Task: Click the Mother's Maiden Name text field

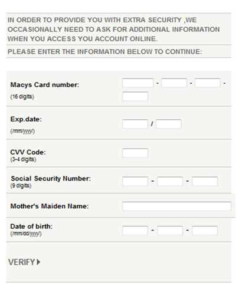Action: tap(176, 206)
